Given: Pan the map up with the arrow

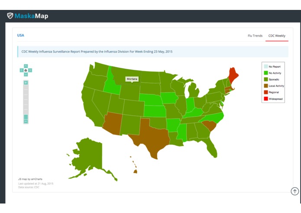Looking at the screenshot, I should pyautogui.click(x=26, y=66).
